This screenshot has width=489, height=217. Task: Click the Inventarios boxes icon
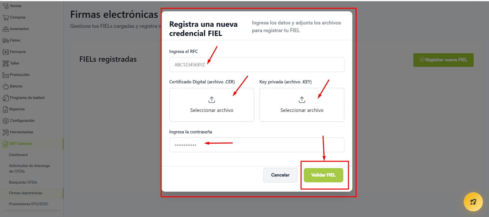pos(6,29)
